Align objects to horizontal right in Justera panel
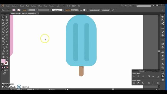 (x=143, y=76)
